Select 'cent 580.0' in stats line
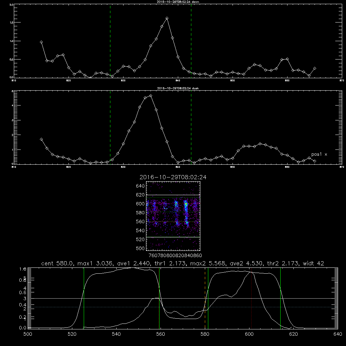This screenshot has height=346, width=346. point(57,263)
